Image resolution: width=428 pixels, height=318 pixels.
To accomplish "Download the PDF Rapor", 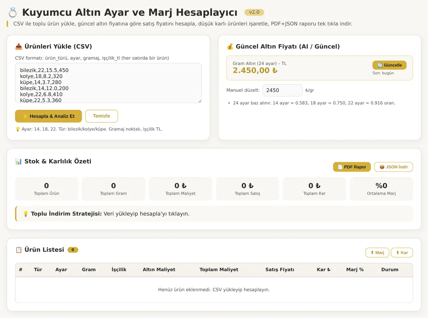I will [x=352, y=167].
